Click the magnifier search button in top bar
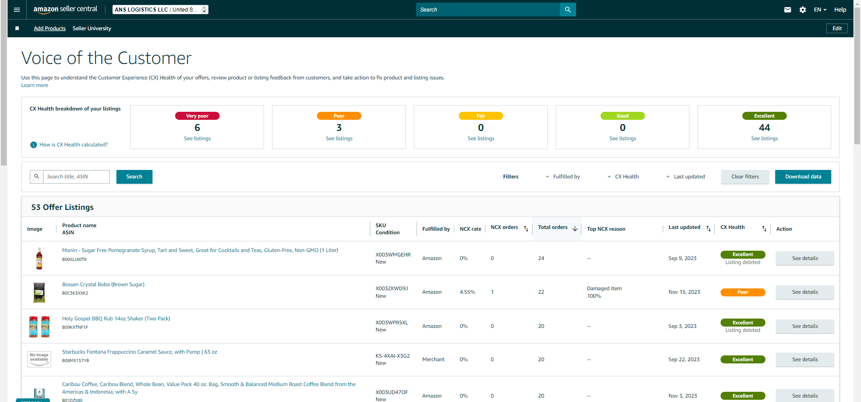The image size is (861, 402). pyautogui.click(x=568, y=10)
